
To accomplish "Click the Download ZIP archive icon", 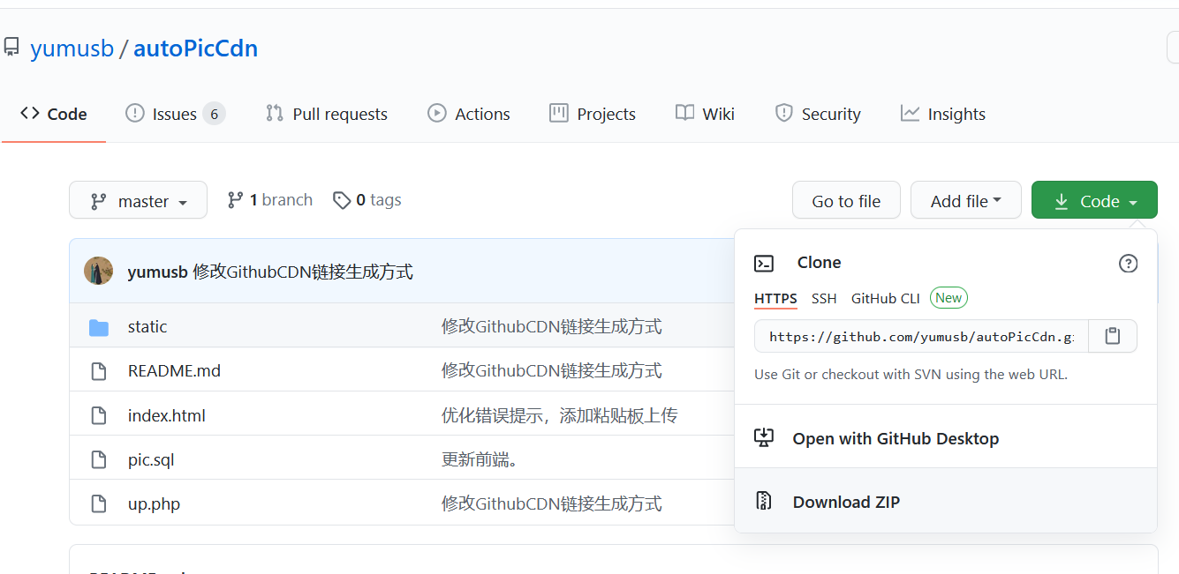I will (764, 502).
